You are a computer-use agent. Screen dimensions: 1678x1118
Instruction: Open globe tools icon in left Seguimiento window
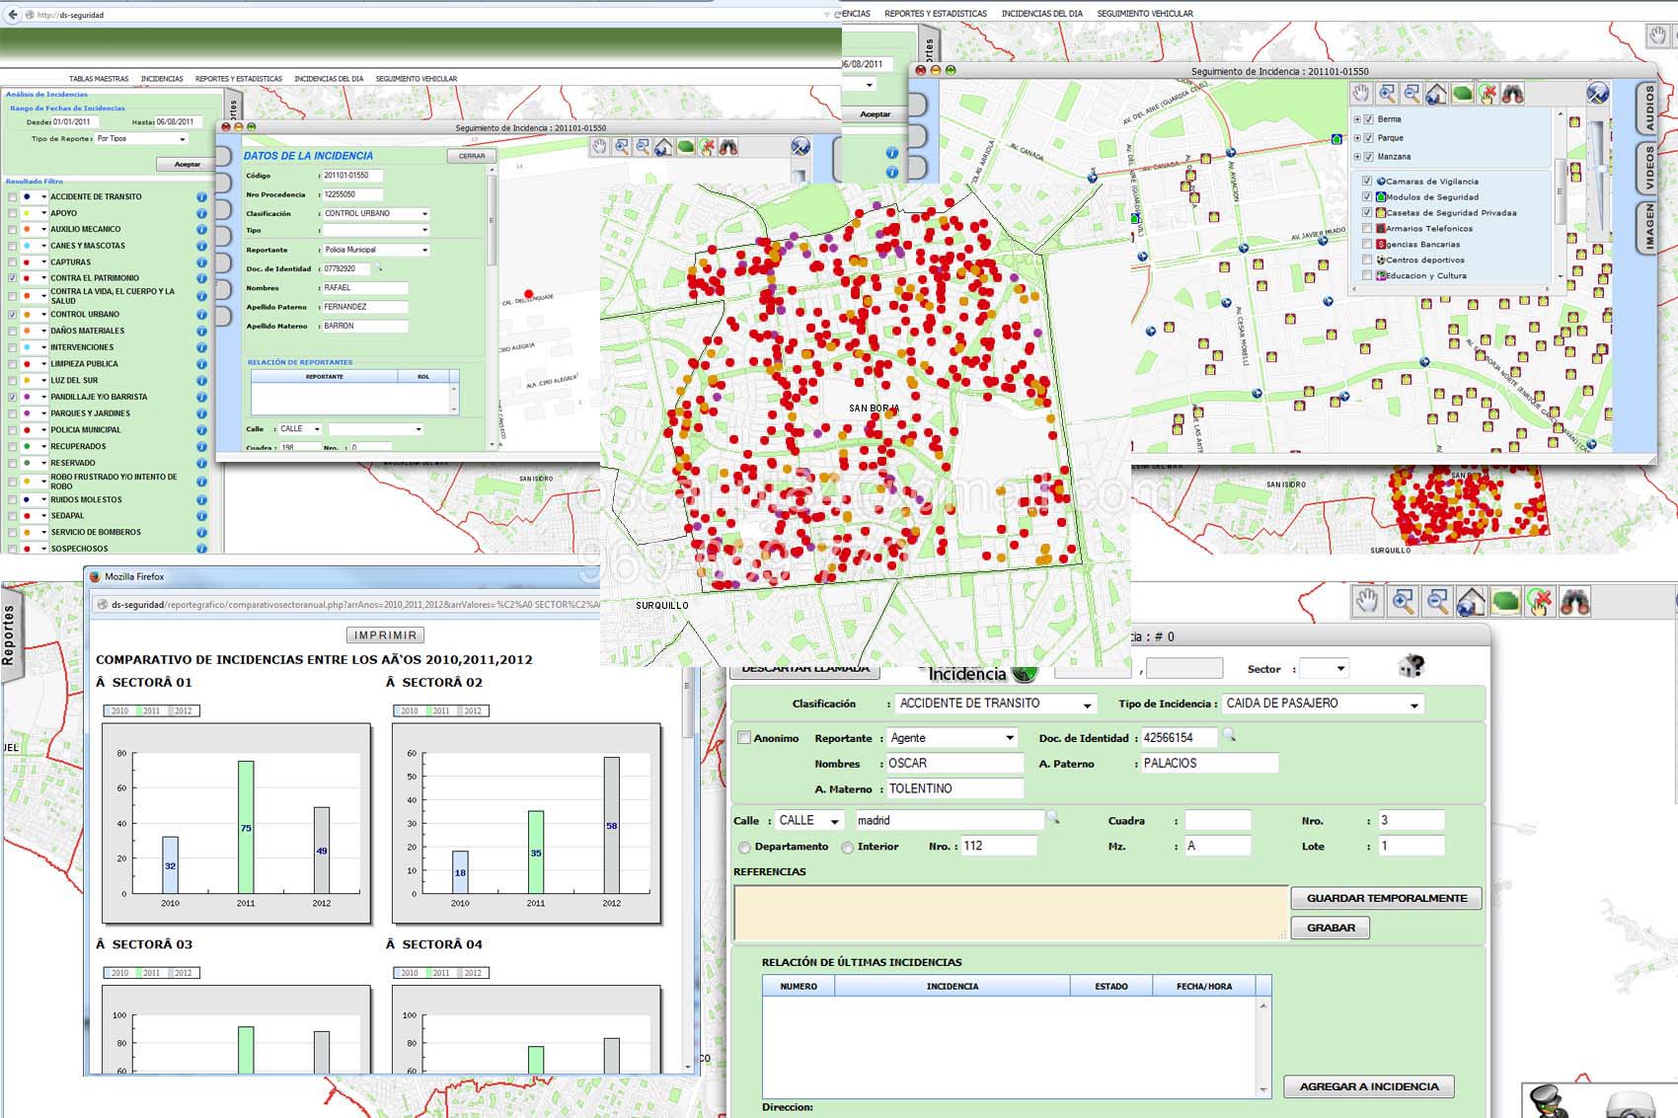[801, 147]
